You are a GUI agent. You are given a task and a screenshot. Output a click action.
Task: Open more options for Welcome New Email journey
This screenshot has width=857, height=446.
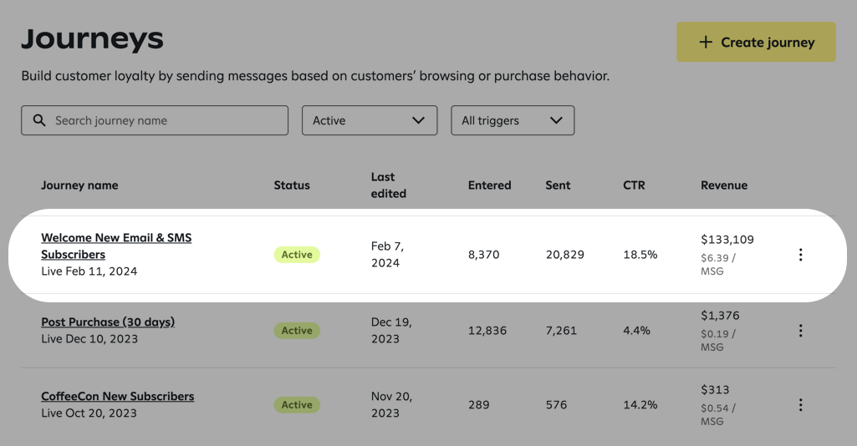point(800,255)
